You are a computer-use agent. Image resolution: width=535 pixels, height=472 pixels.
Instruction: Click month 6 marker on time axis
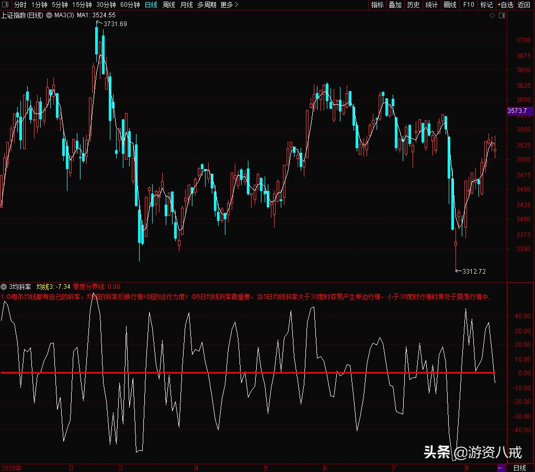[x=325, y=468]
